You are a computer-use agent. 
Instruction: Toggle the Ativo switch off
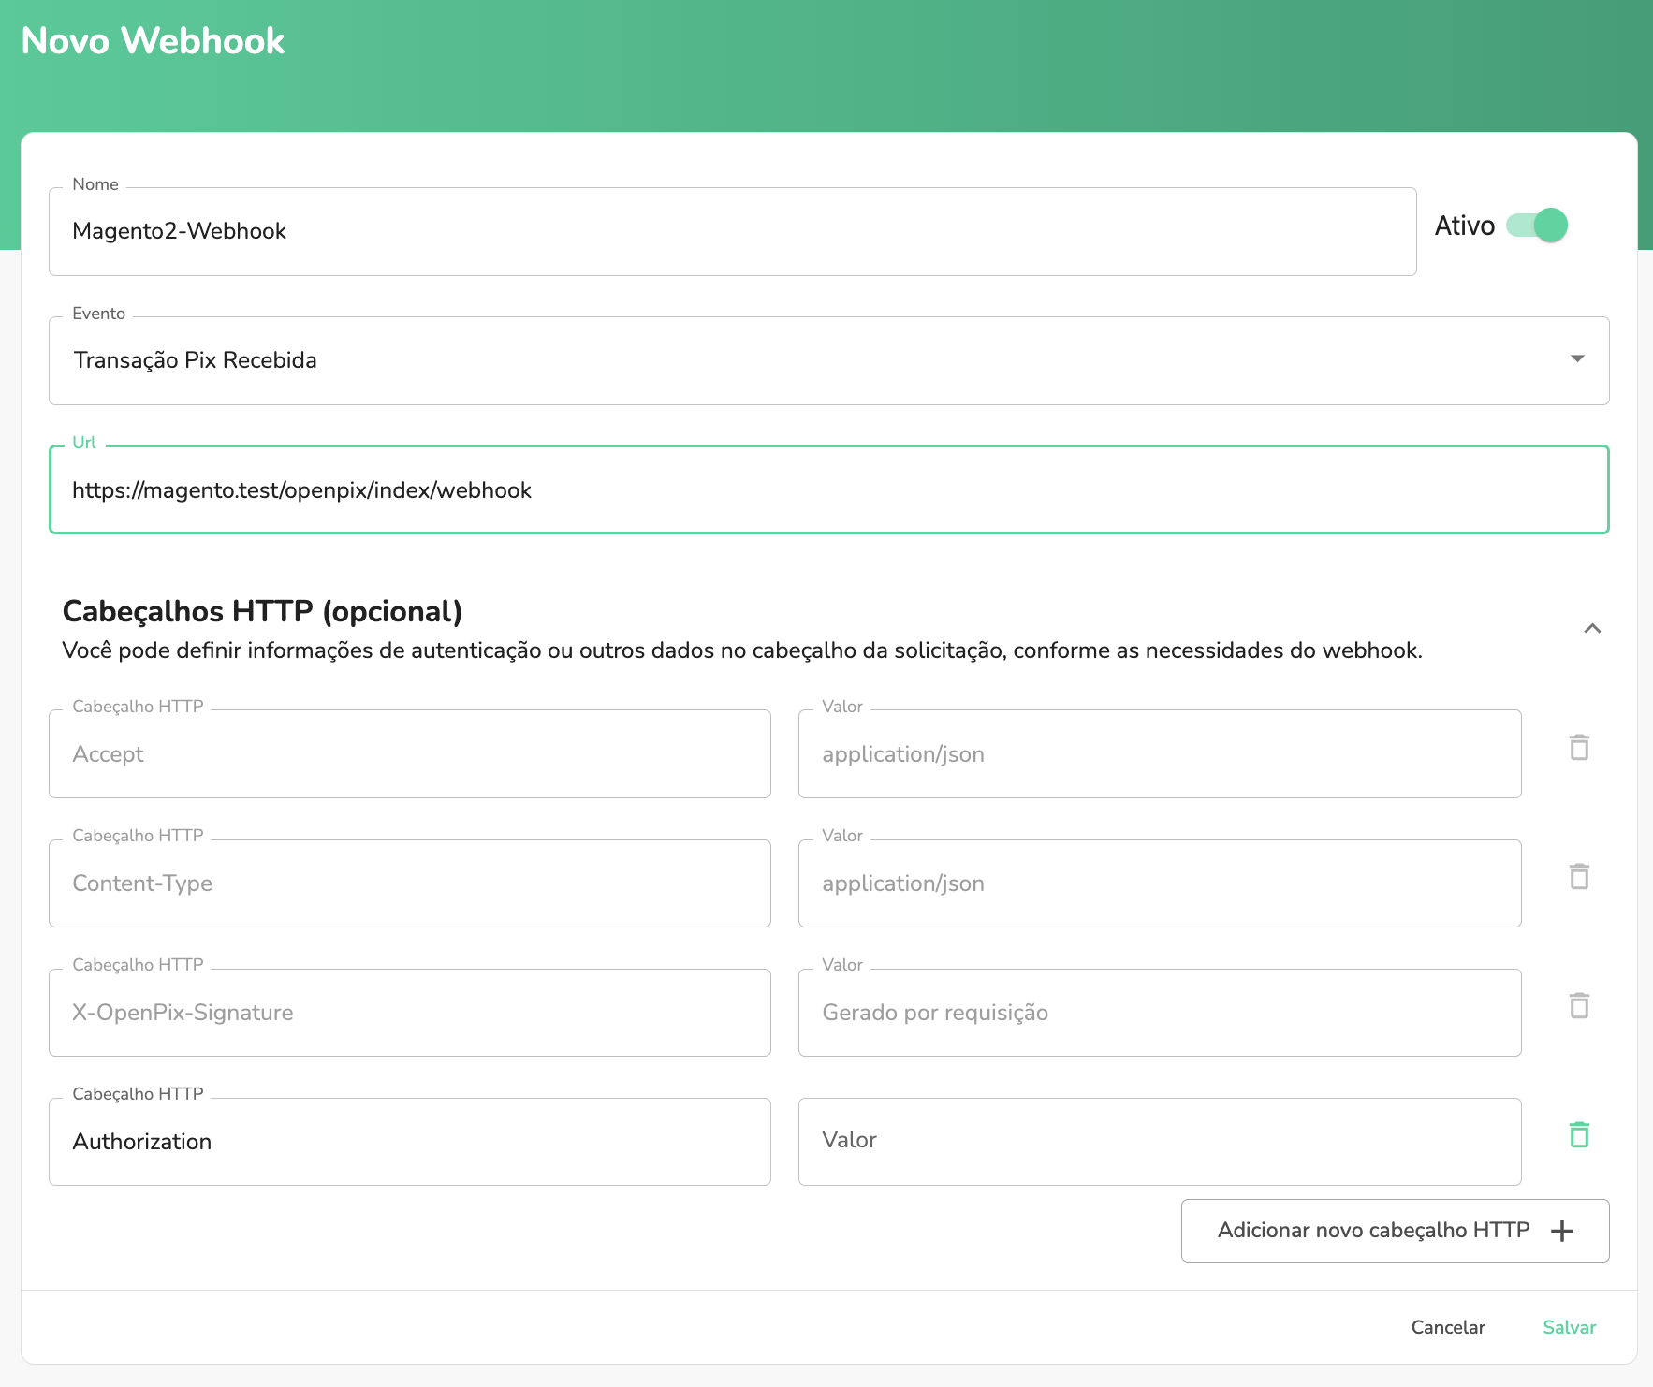1539,225
